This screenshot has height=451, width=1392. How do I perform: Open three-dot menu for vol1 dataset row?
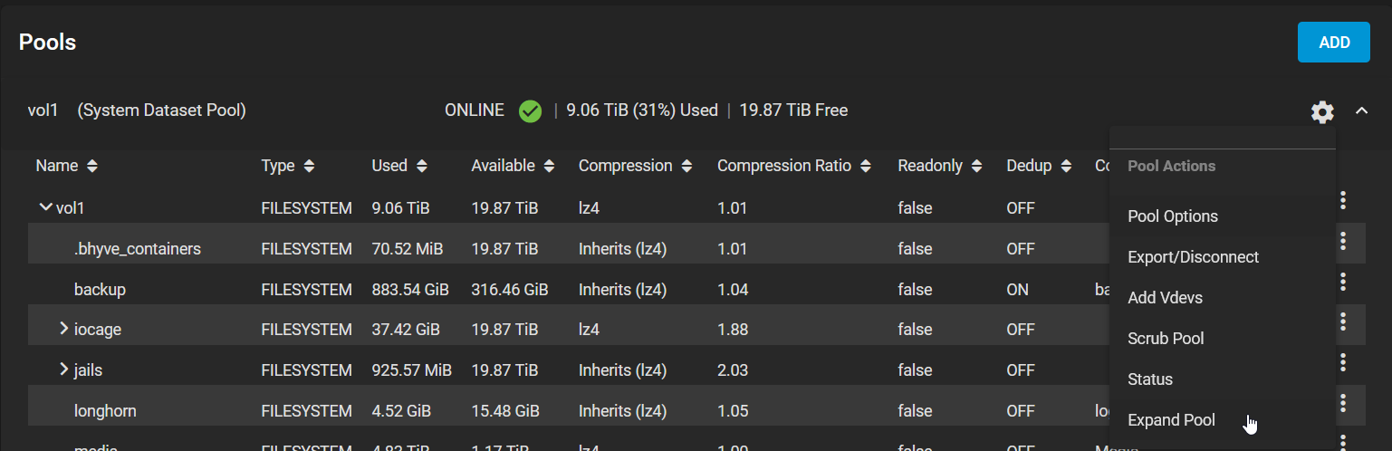(x=1343, y=200)
